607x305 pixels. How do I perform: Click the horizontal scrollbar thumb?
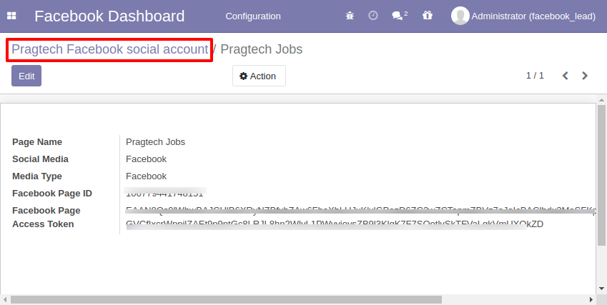coord(226,299)
